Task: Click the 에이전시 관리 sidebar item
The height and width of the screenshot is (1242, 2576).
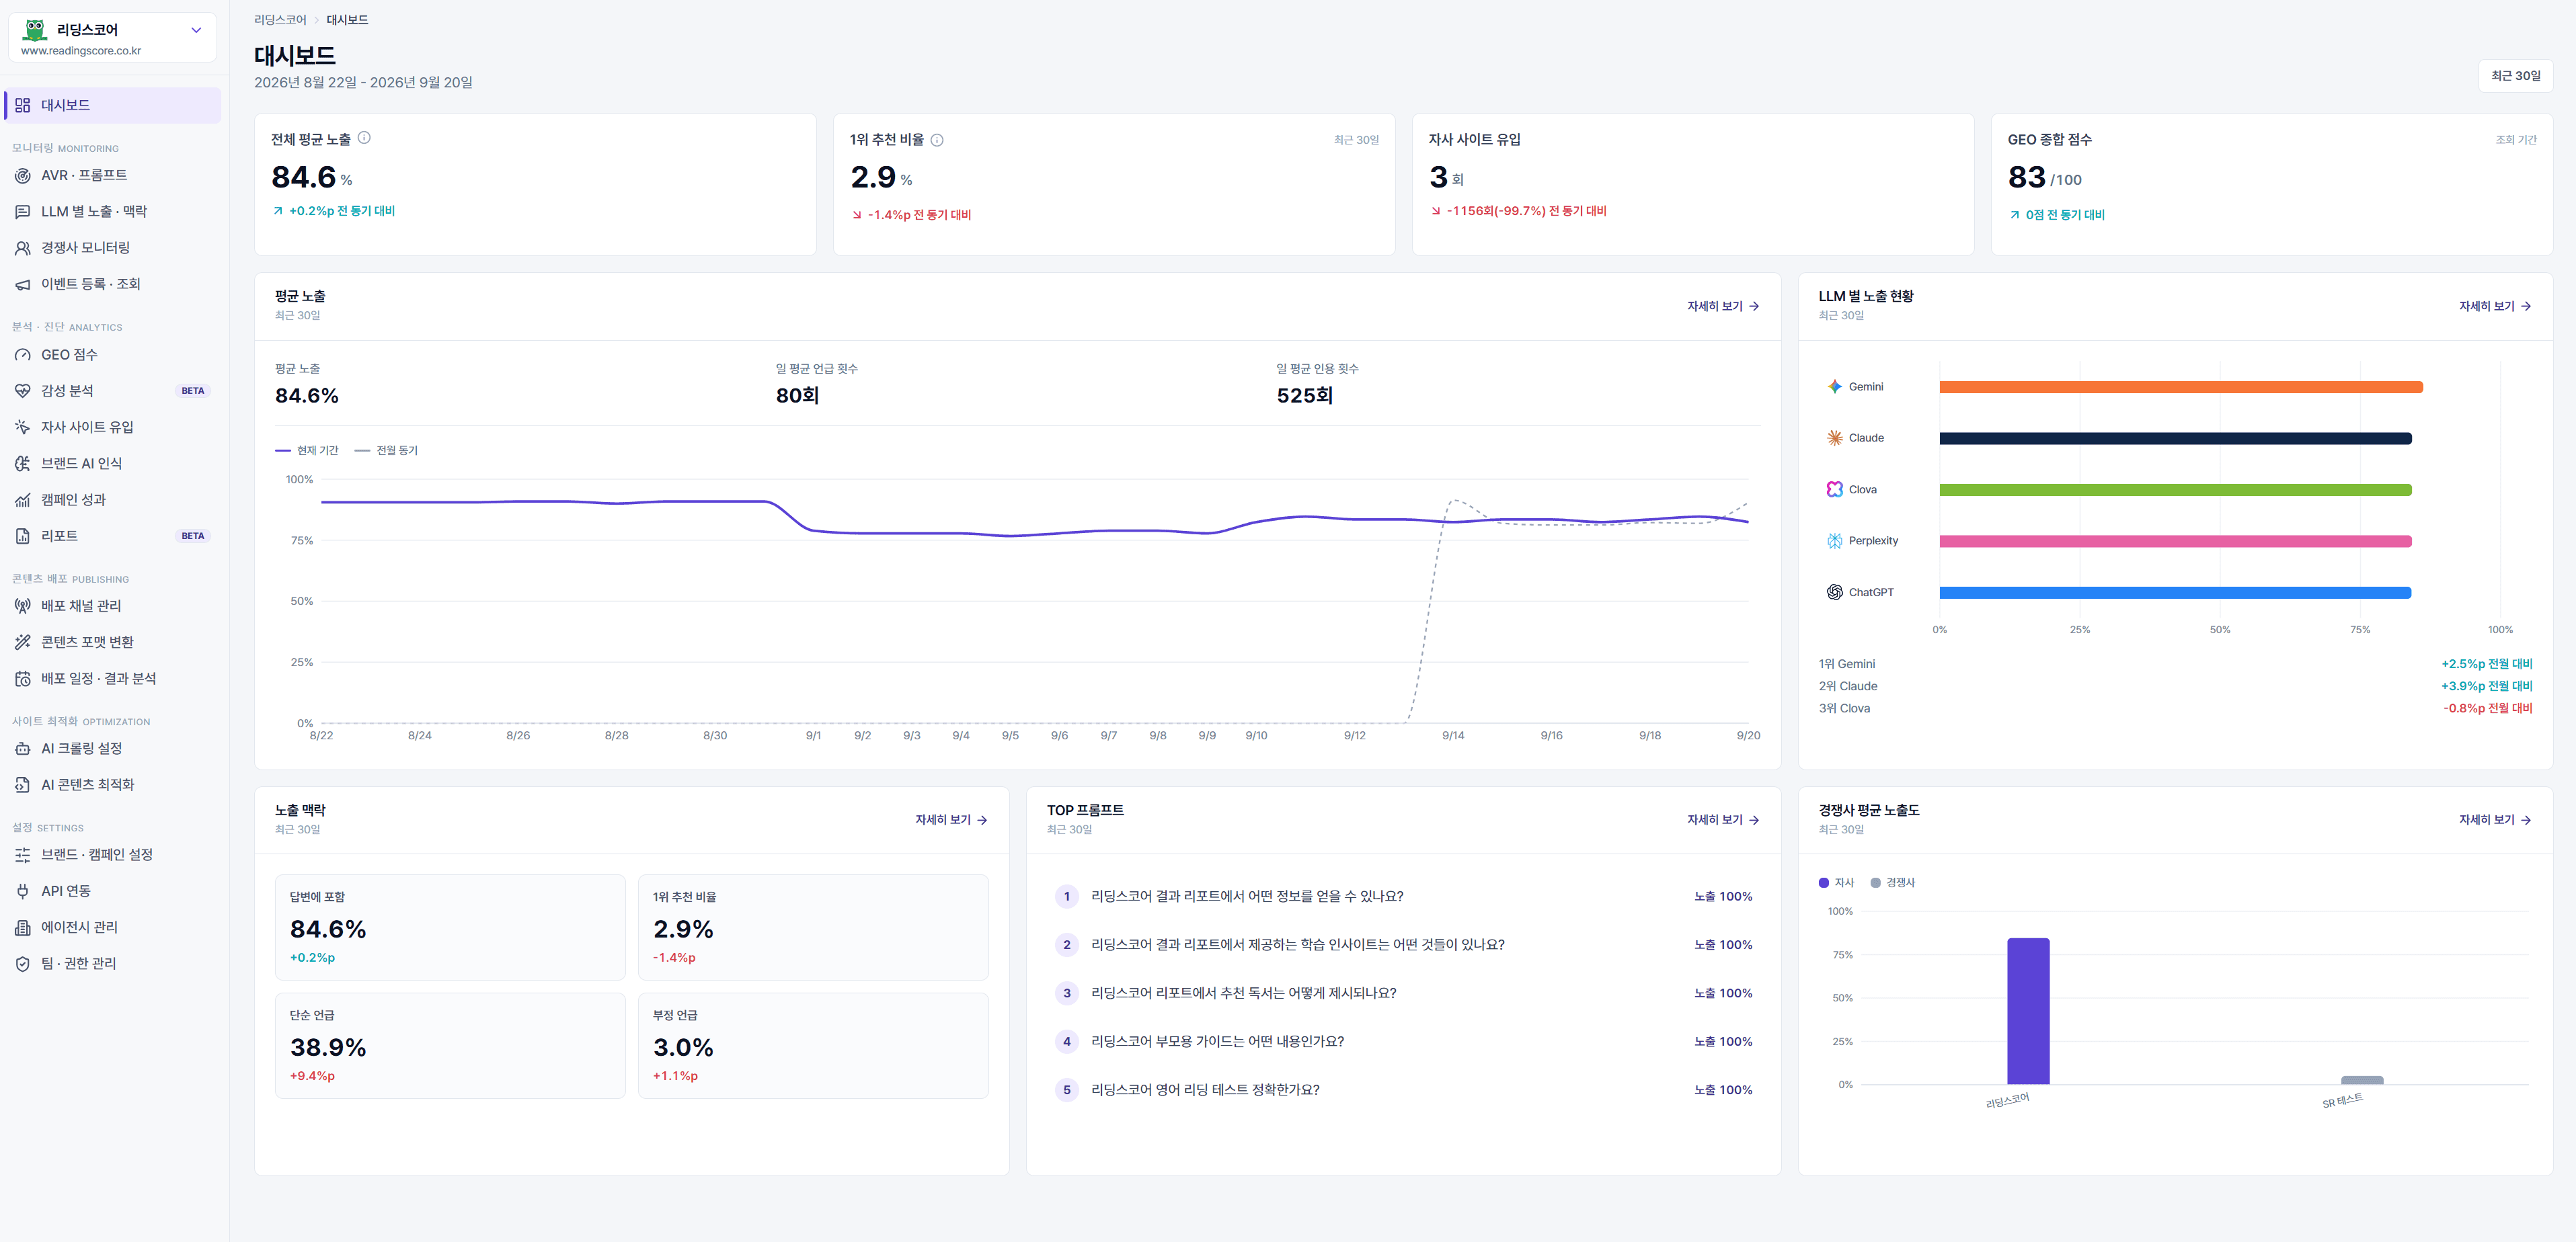Action: coord(112,927)
